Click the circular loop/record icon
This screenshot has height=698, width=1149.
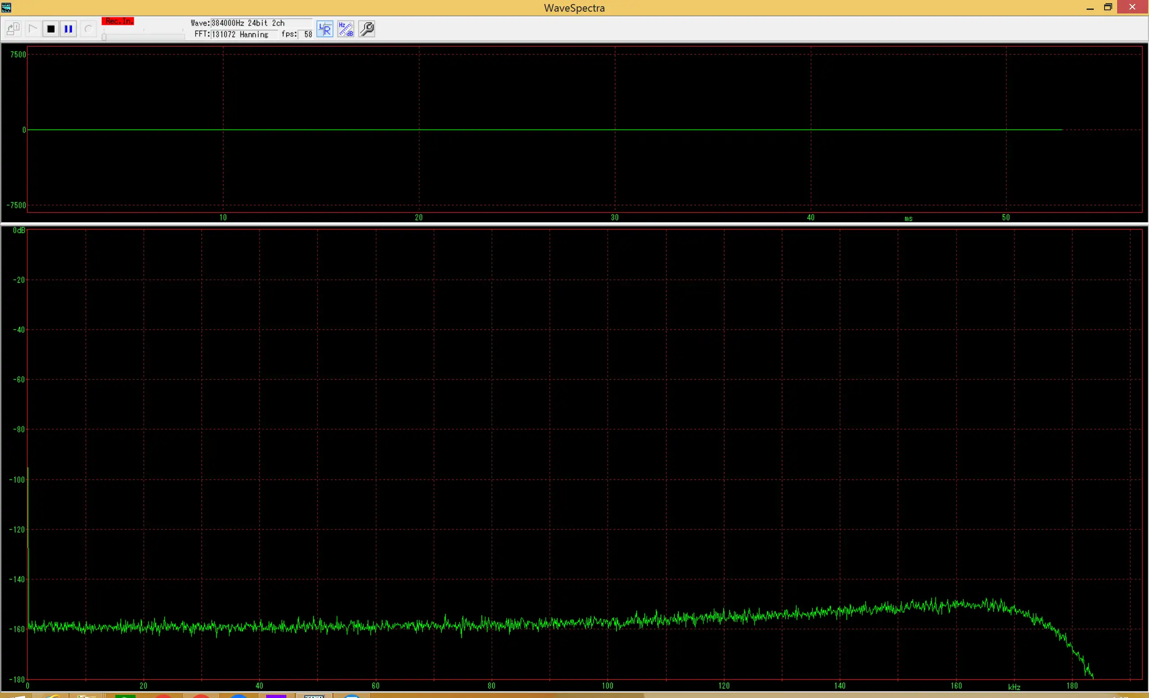(x=88, y=29)
